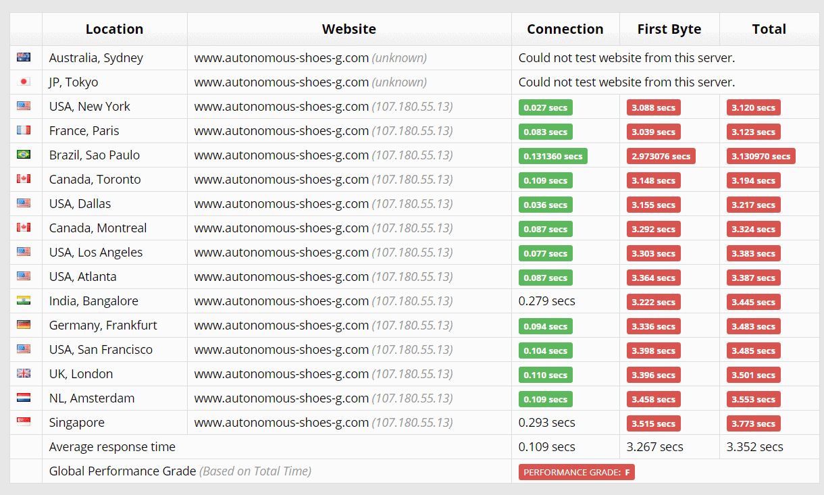Click the Average response time label
This screenshot has width=824, height=495.
pos(112,446)
